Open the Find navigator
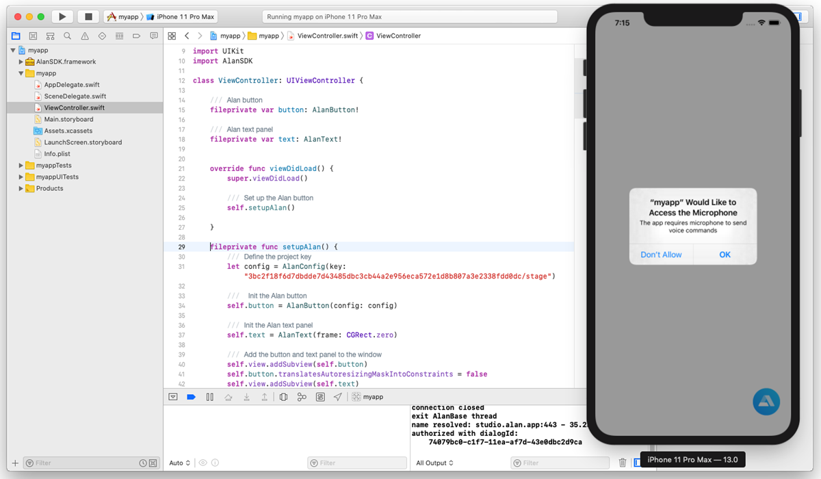 [67, 36]
